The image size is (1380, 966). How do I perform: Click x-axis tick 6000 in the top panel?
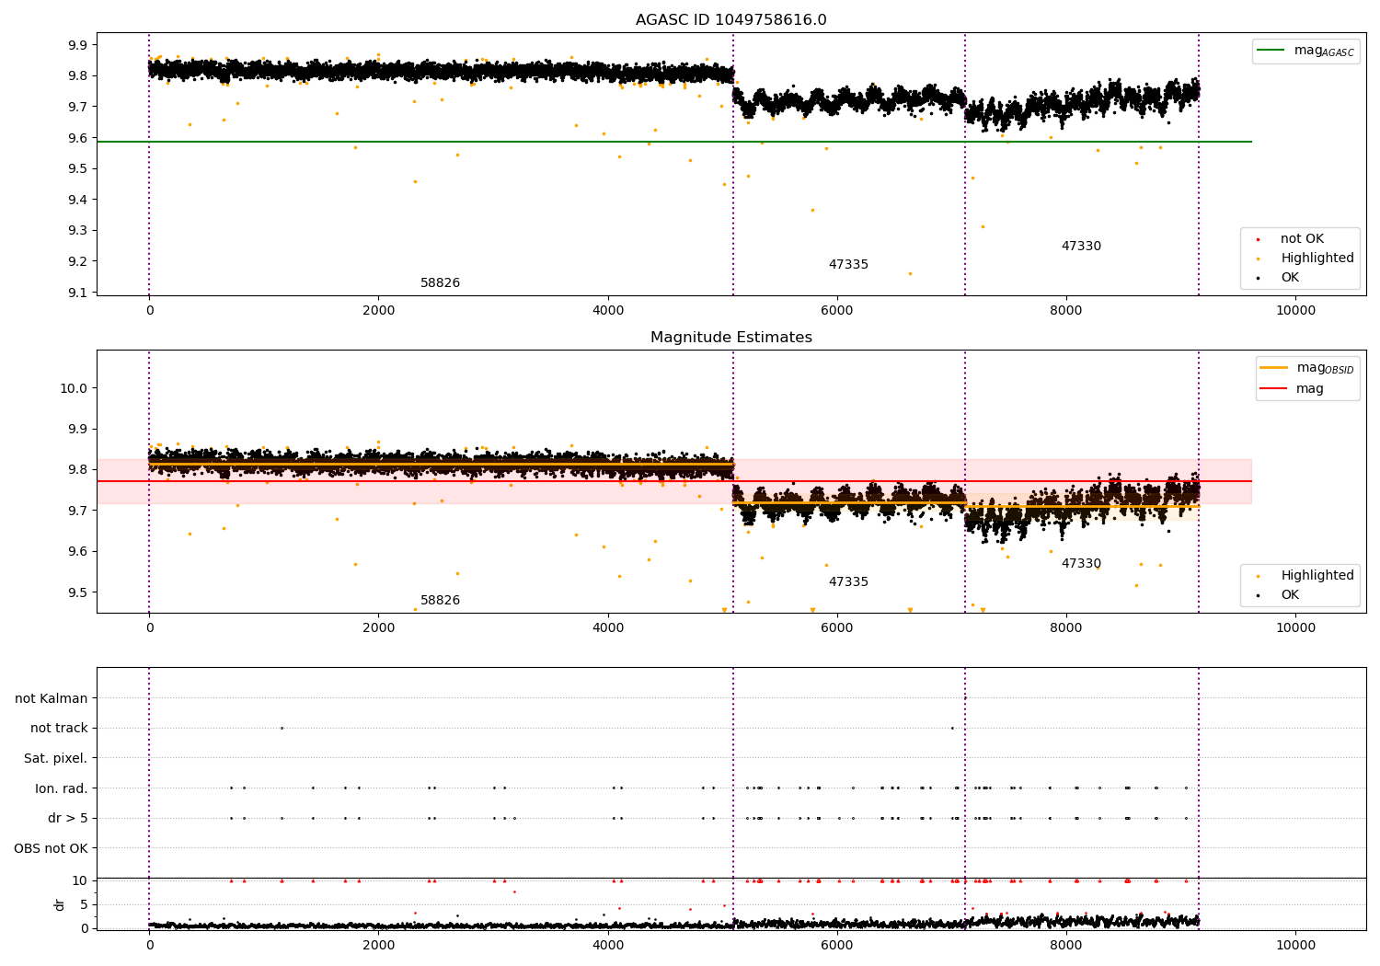coord(837,311)
